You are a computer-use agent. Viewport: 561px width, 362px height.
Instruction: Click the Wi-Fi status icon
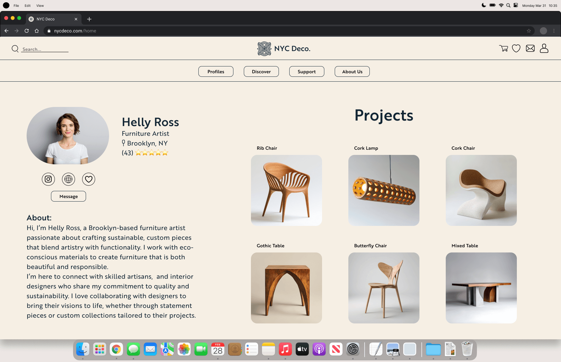click(501, 6)
